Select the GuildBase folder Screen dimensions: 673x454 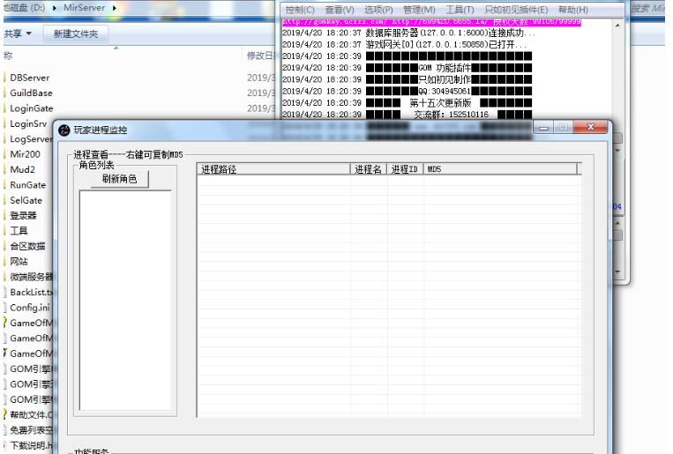click(x=30, y=93)
